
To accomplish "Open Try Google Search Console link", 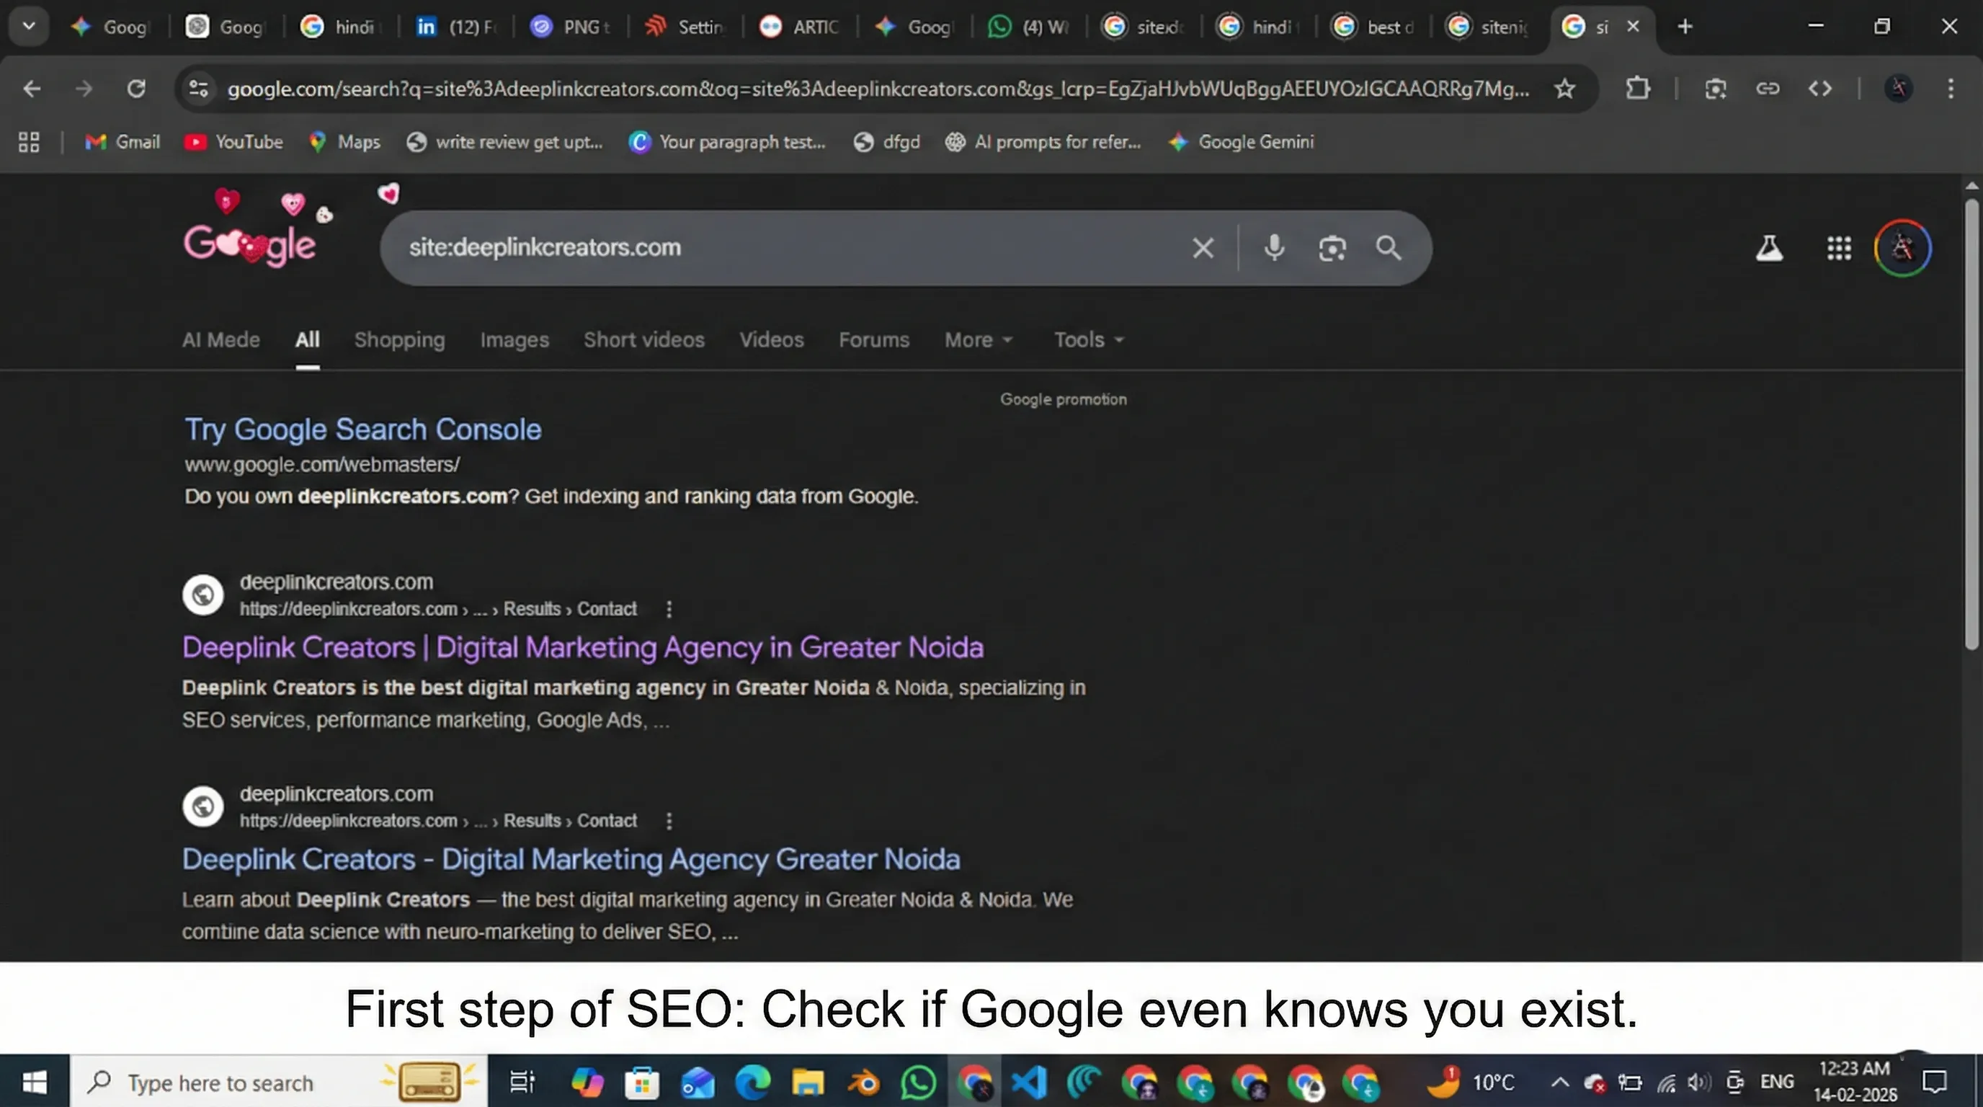I will pyautogui.click(x=362, y=430).
